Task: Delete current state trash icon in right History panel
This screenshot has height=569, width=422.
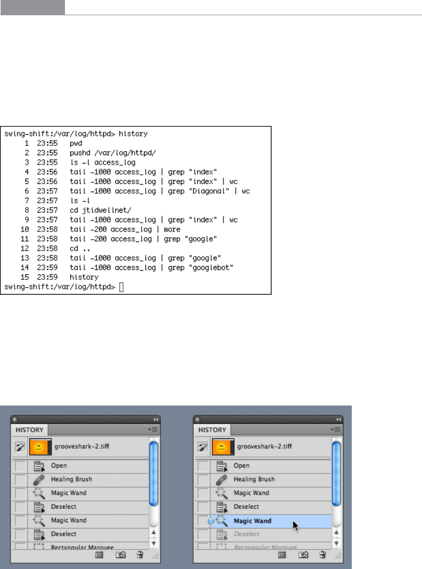Action: 322,555
